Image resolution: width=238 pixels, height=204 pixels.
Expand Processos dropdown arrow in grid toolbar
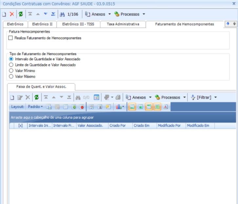(185, 97)
